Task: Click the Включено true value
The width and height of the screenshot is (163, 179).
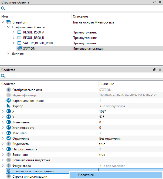Action: 102,155
